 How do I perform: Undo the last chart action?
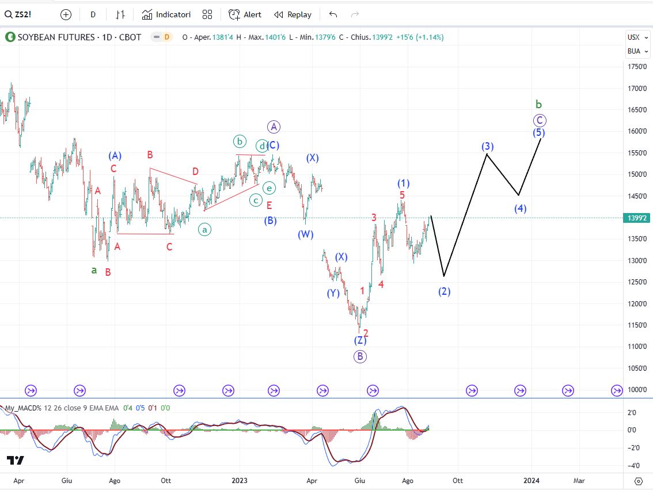(x=333, y=14)
